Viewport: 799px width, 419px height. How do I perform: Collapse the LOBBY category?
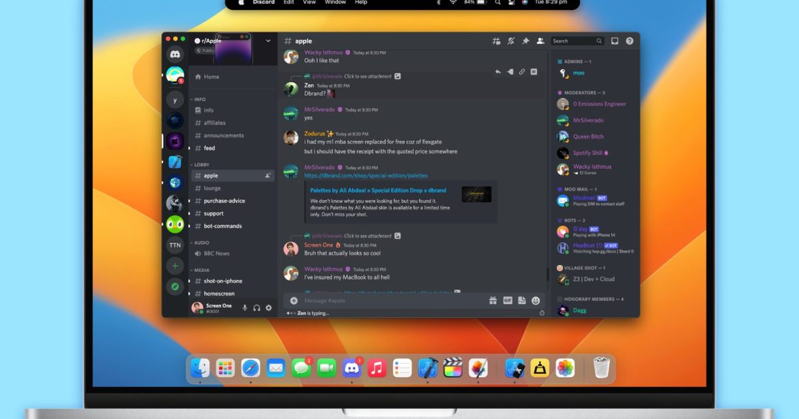(x=201, y=164)
